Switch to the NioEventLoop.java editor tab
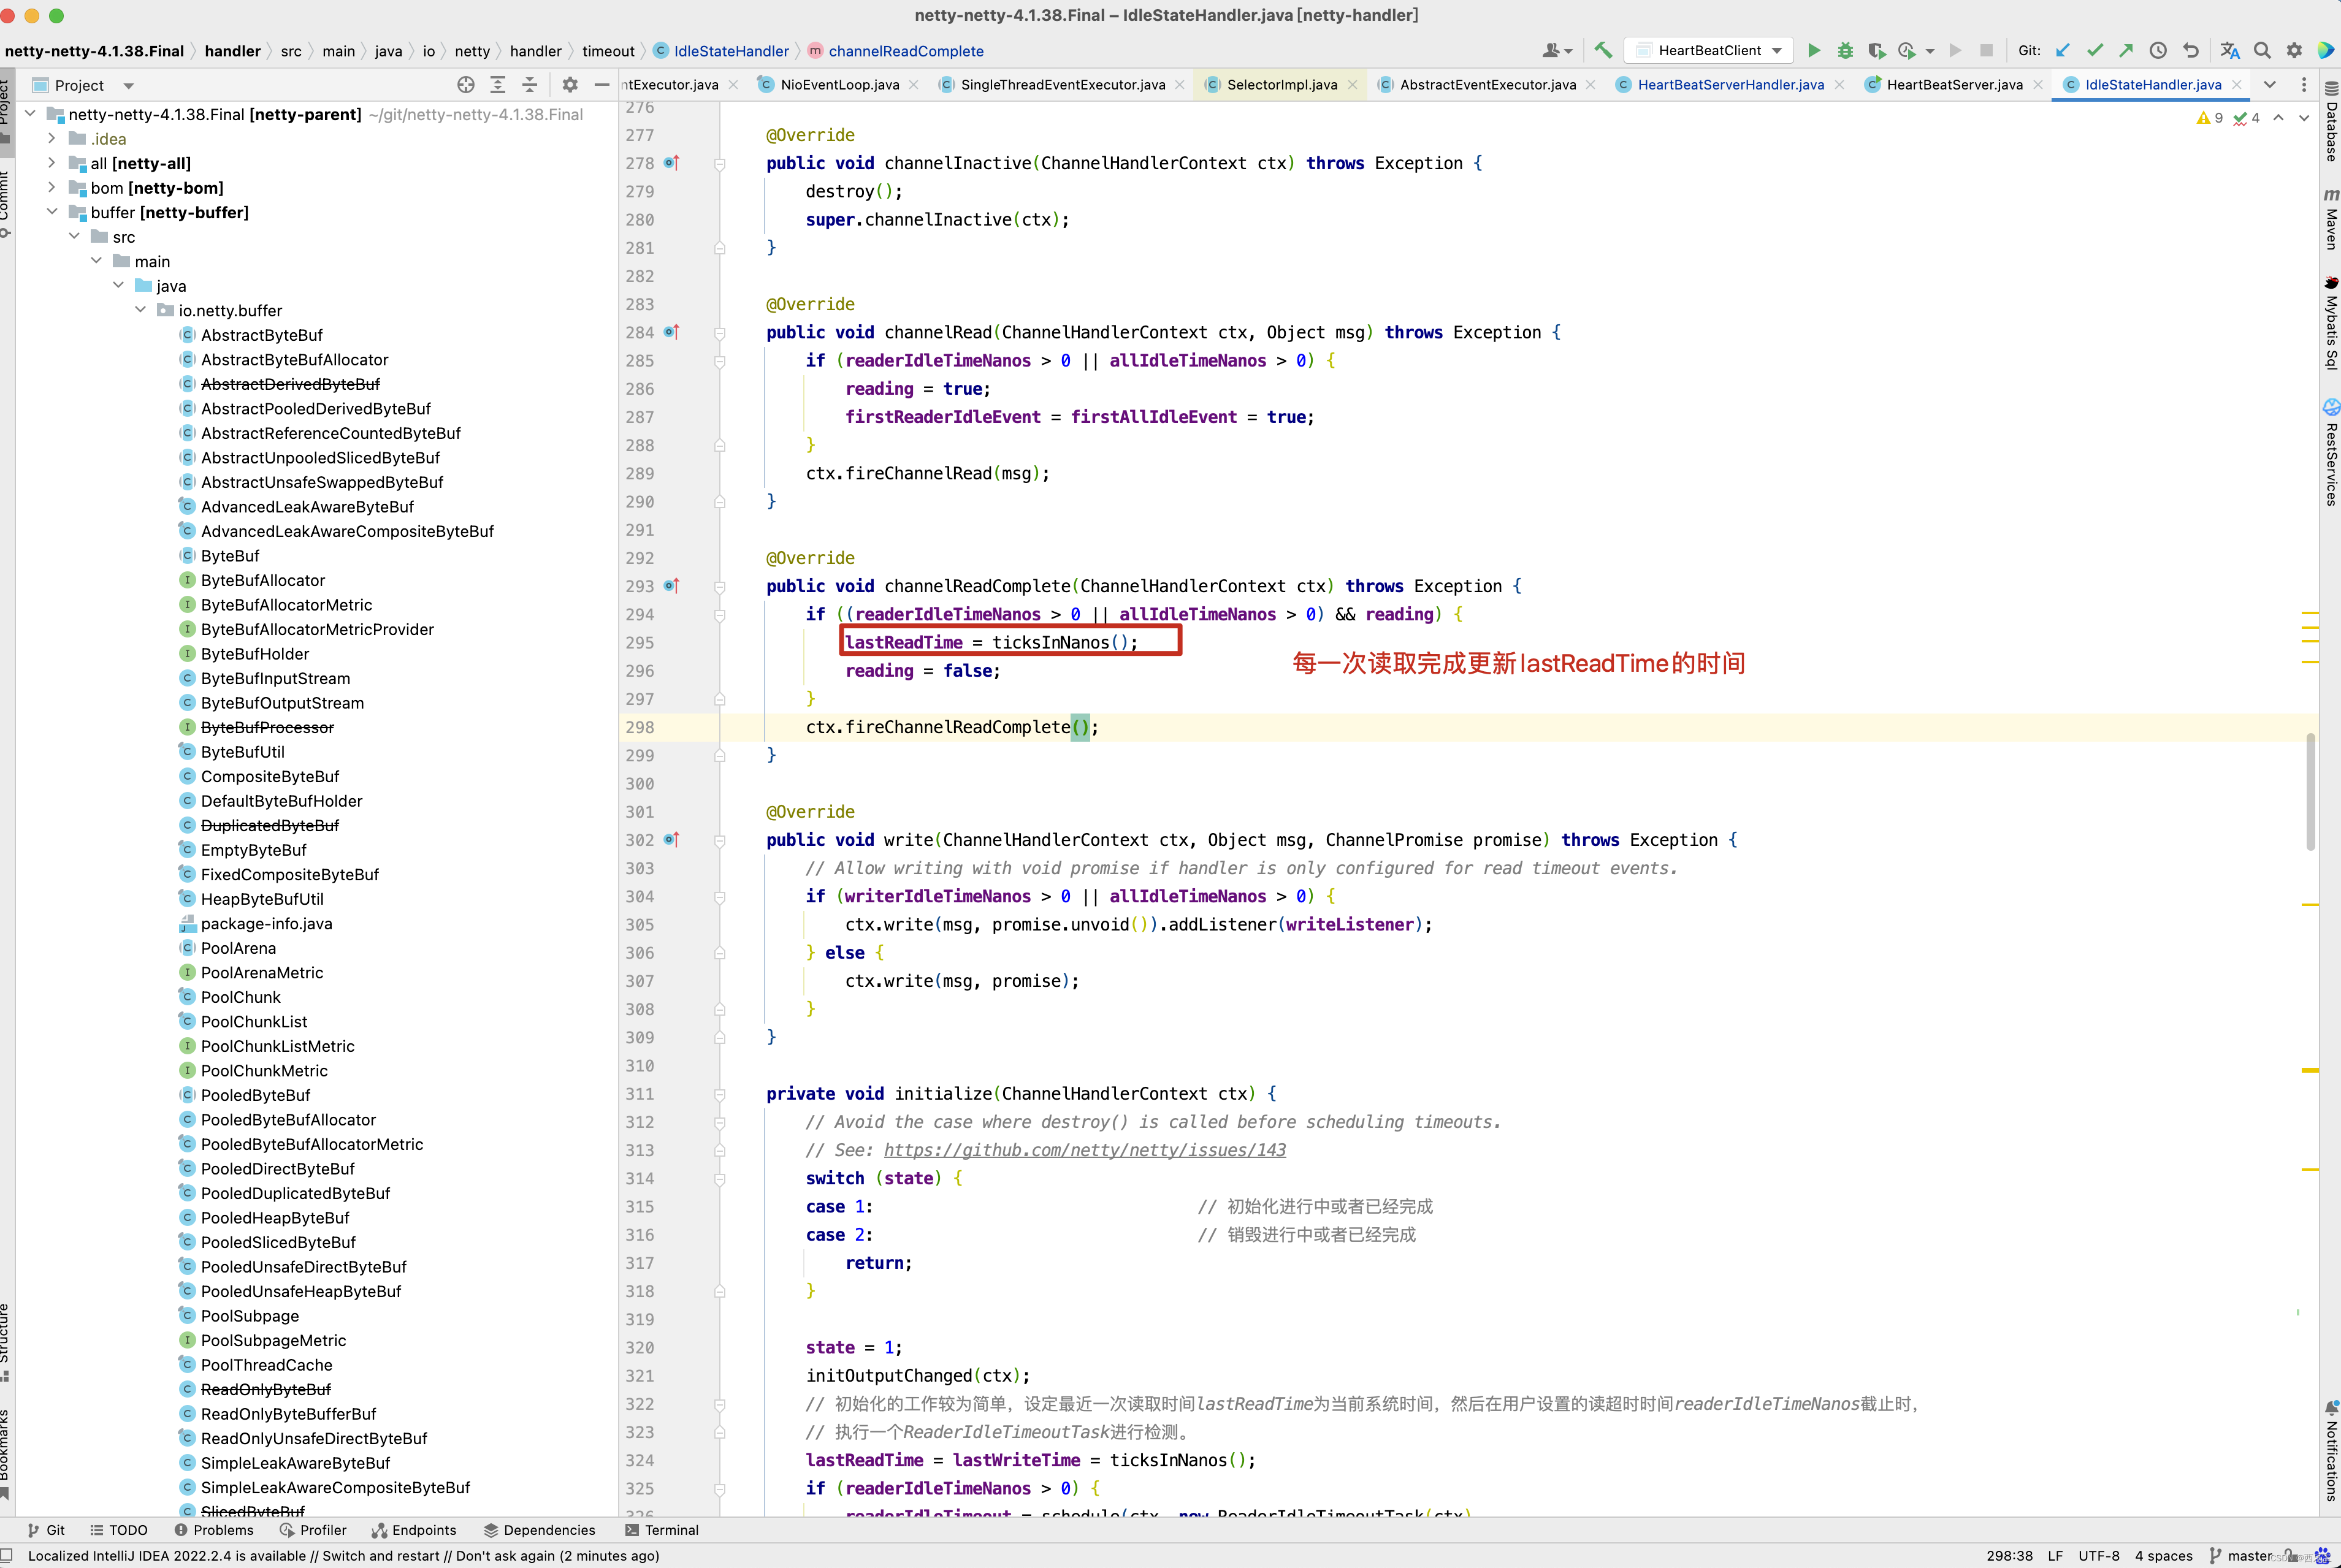2341x1568 pixels. (839, 85)
